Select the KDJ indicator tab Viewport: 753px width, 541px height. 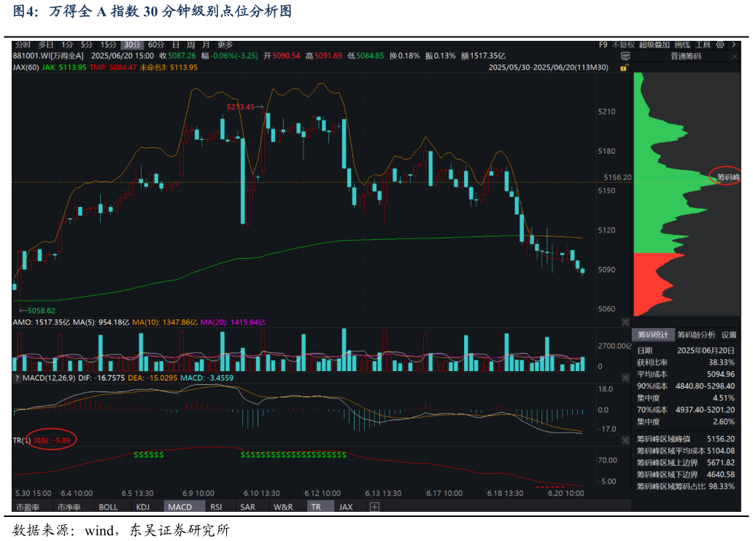tap(142, 507)
